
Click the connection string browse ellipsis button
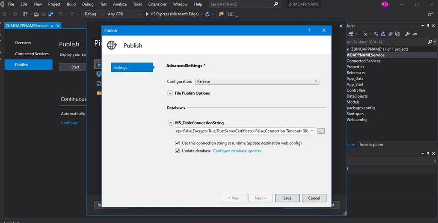321,131
